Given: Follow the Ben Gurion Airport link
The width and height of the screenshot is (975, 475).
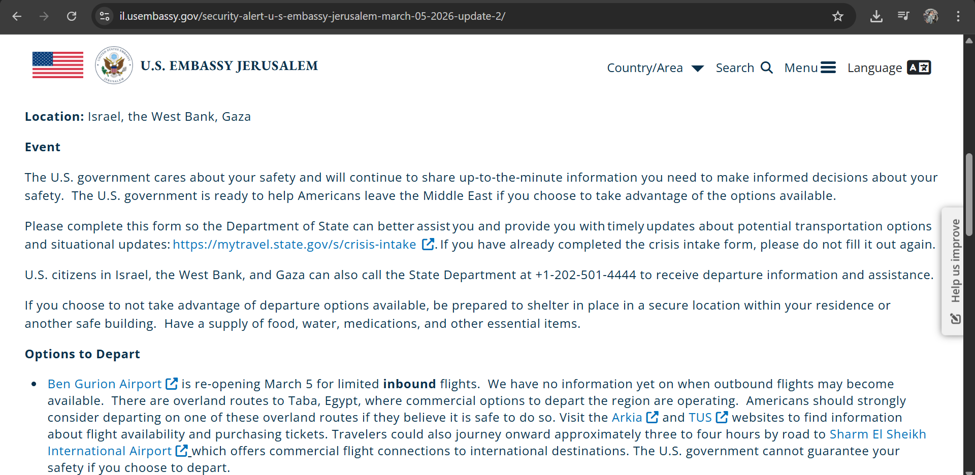Looking at the screenshot, I should click(105, 384).
